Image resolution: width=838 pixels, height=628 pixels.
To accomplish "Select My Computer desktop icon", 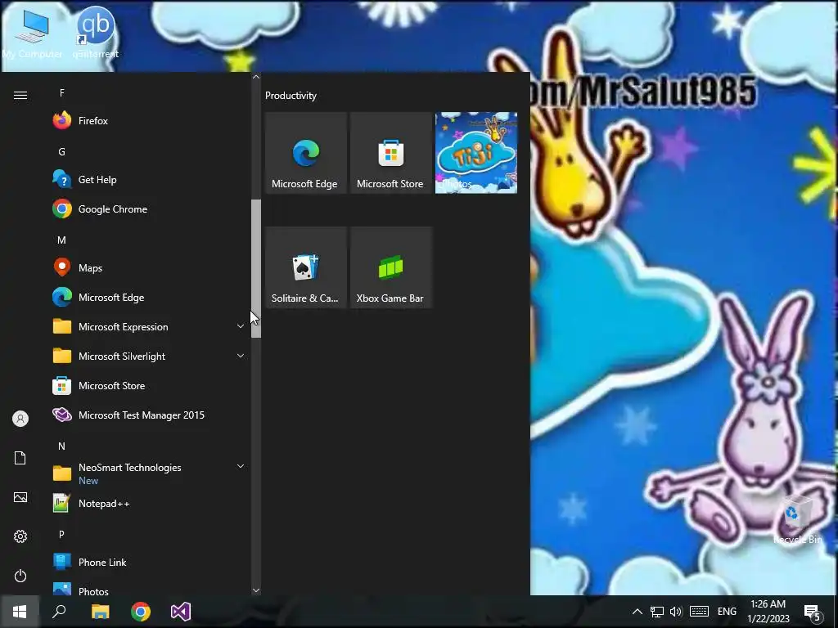I will (x=32, y=33).
